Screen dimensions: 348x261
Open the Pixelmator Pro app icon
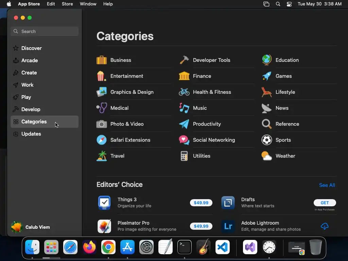click(x=104, y=226)
